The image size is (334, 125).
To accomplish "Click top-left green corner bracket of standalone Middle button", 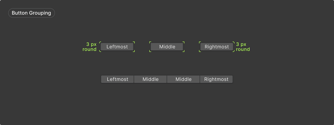I will click(x=150, y=42).
